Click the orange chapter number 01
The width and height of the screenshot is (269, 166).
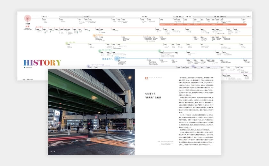(x=146, y=77)
